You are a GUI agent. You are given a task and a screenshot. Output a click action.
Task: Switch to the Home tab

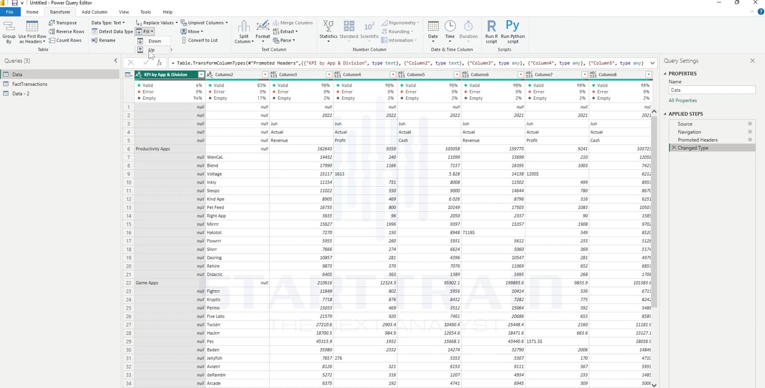[x=32, y=12]
